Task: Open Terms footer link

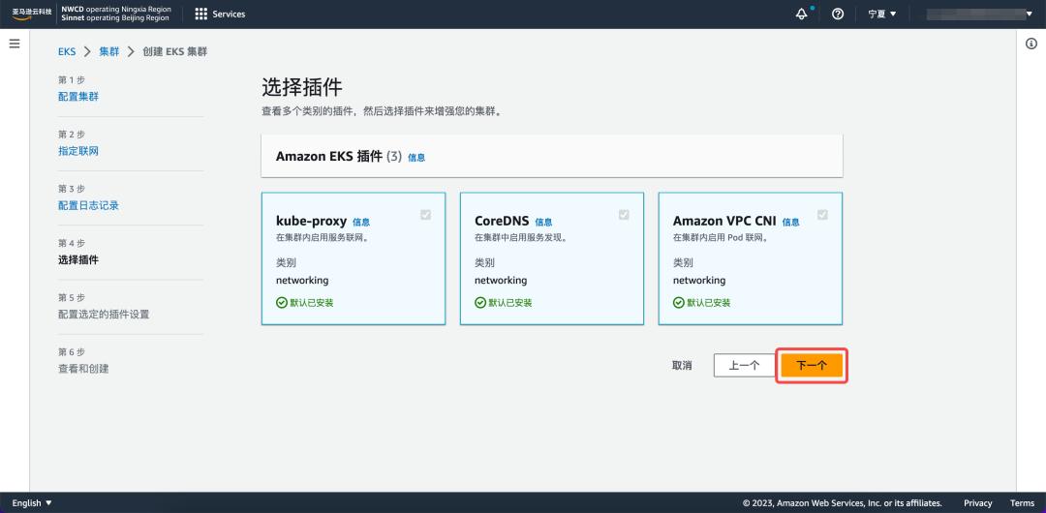Action: tap(1022, 503)
